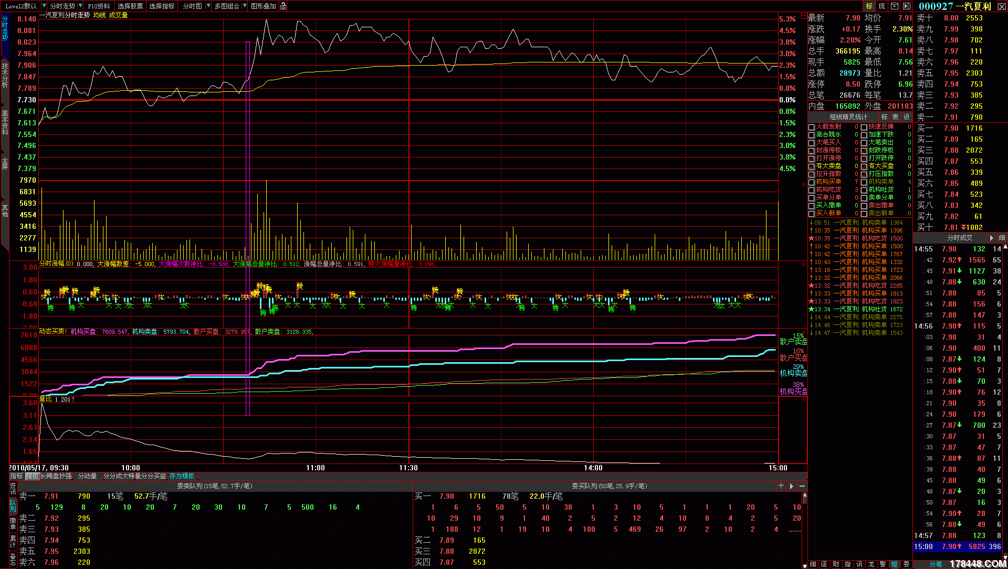Select the 分动量 template tab
Screen dimensions: 1008x569
pyautogui.click(x=87, y=476)
